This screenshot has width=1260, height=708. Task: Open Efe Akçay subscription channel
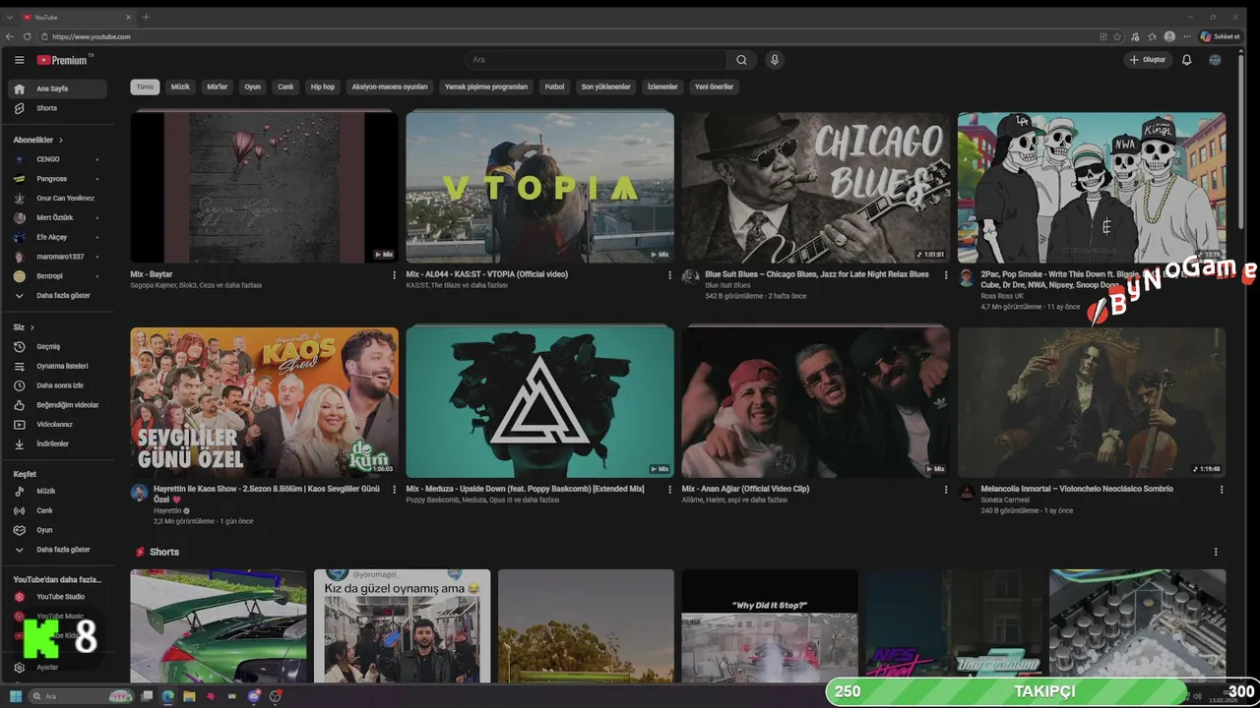click(57, 237)
